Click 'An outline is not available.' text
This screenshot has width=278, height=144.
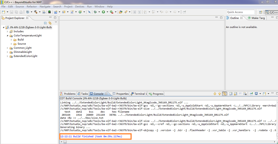point(242,27)
